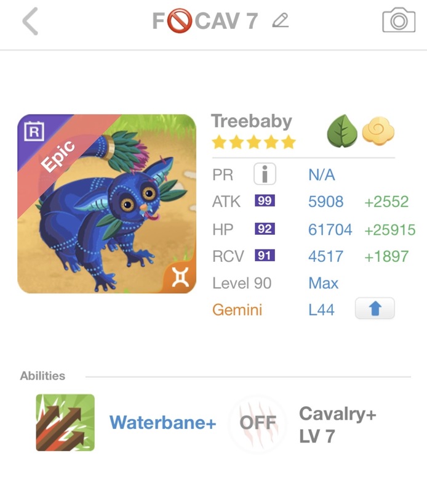Tap the ATK 99 purple badge

click(265, 202)
